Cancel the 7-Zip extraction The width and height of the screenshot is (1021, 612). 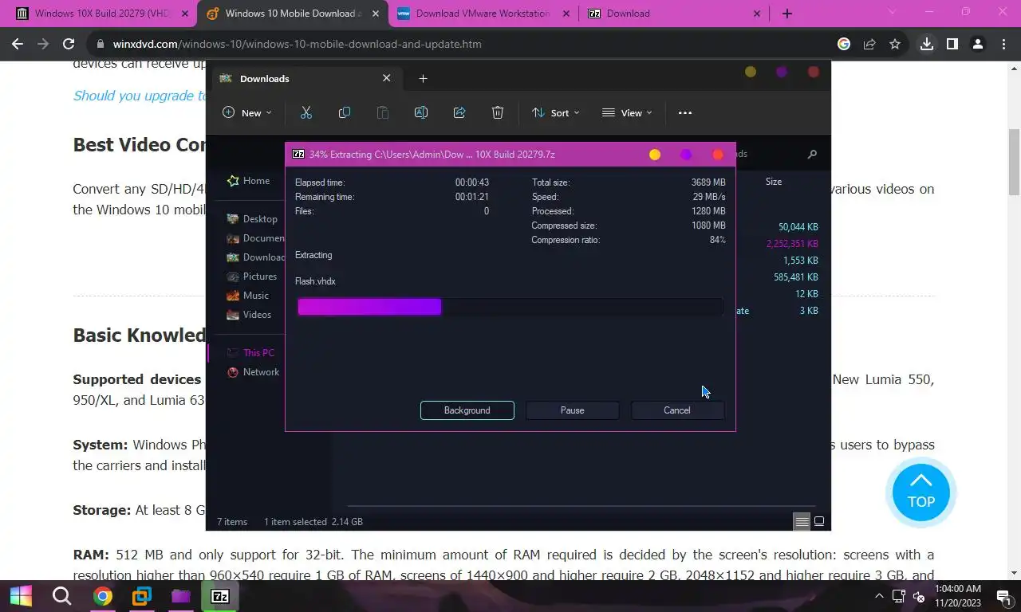coord(677,410)
